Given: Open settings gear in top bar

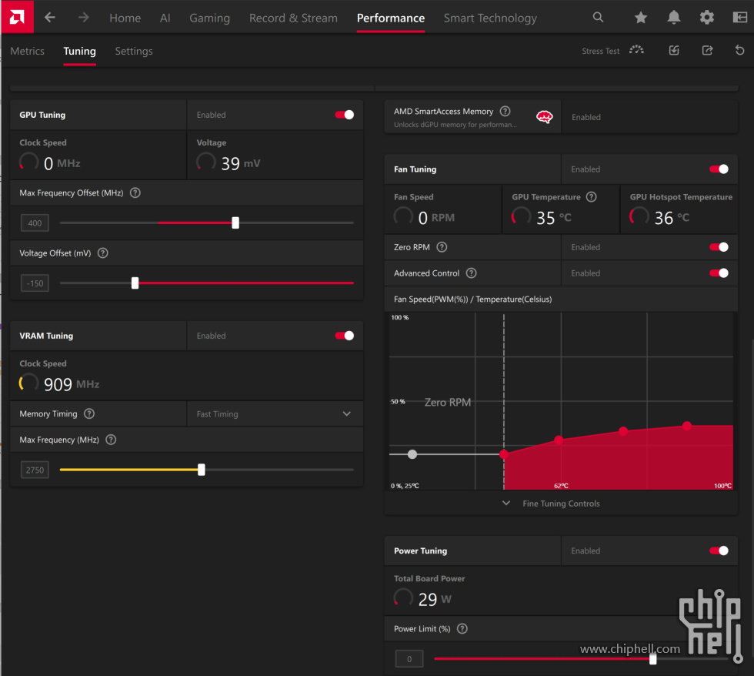Looking at the screenshot, I should click(x=706, y=18).
